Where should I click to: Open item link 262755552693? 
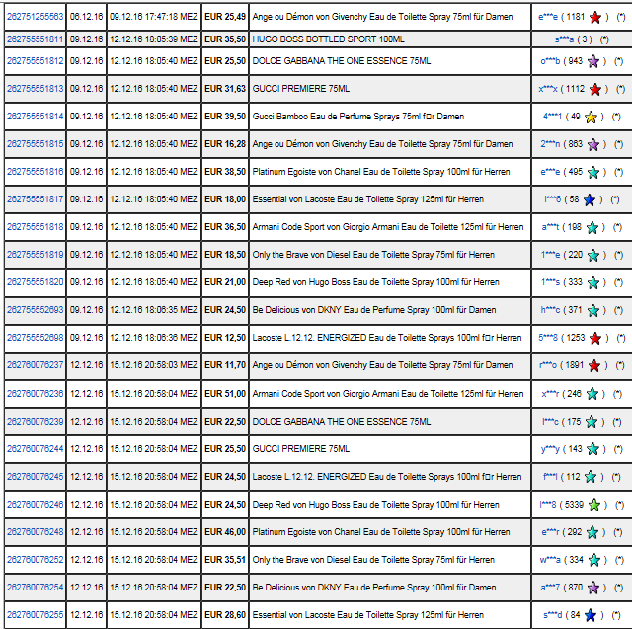36,310
